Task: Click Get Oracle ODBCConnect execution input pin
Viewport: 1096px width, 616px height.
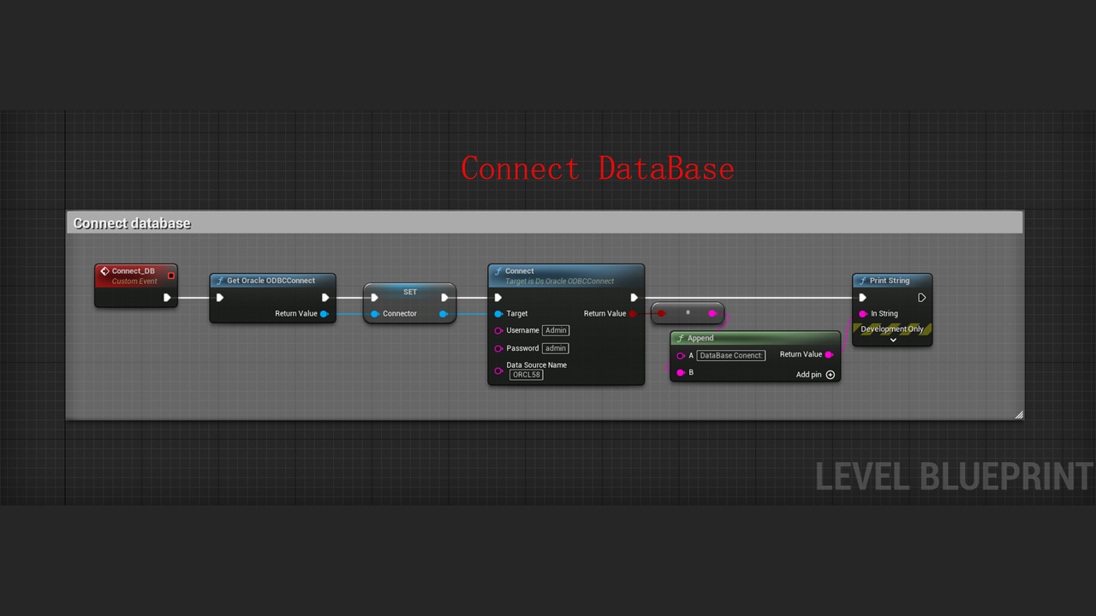Action: (220, 298)
